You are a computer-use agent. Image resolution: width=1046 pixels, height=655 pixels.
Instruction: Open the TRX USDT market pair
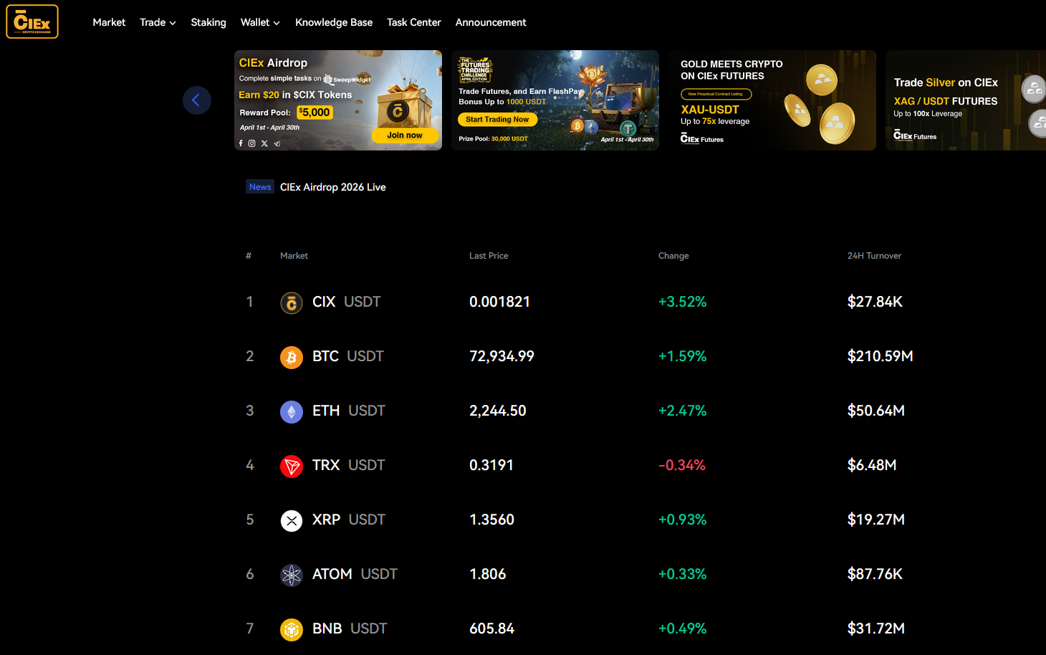[x=348, y=465]
